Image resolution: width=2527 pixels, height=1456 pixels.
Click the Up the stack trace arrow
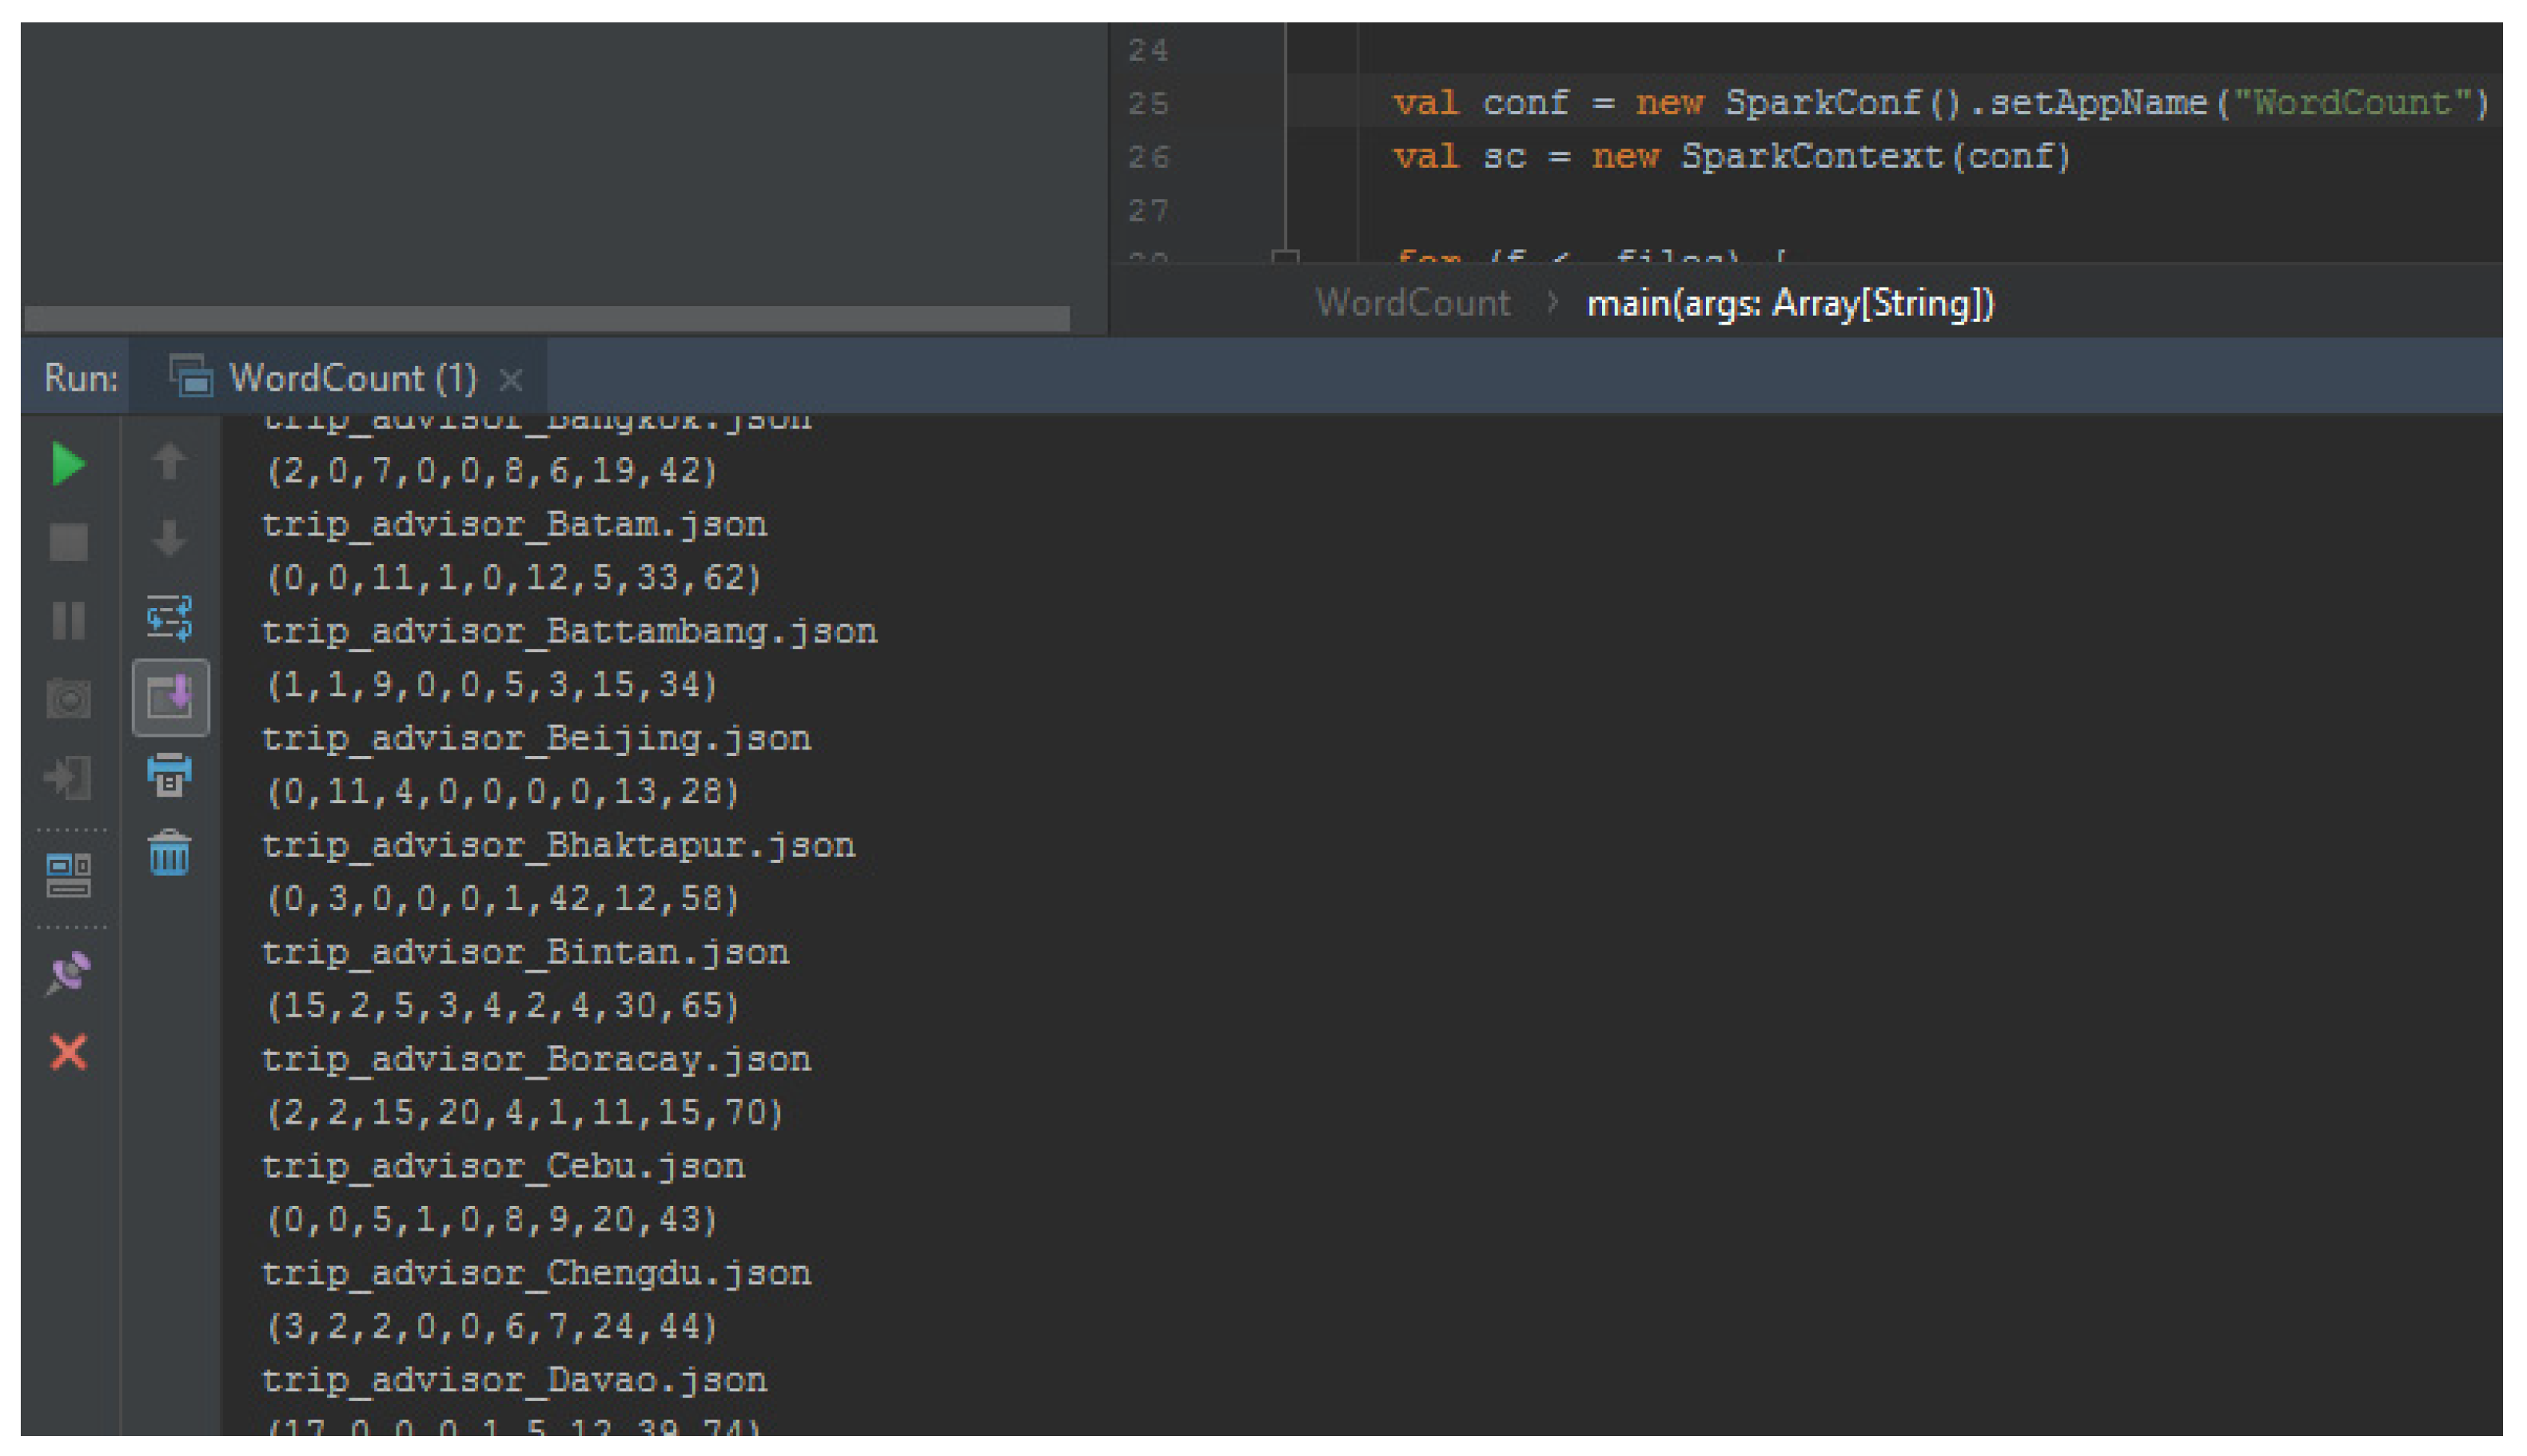click(x=169, y=462)
